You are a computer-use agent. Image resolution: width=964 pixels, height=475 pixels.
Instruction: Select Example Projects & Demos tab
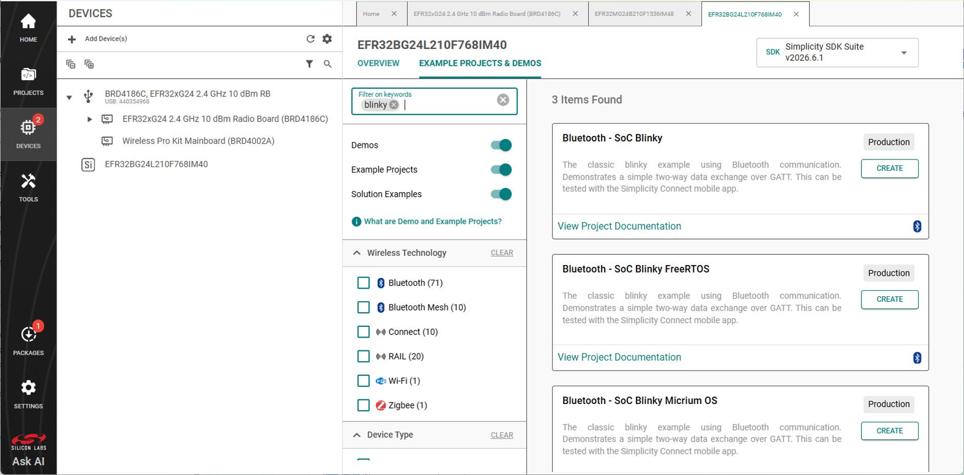tap(480, 63)
